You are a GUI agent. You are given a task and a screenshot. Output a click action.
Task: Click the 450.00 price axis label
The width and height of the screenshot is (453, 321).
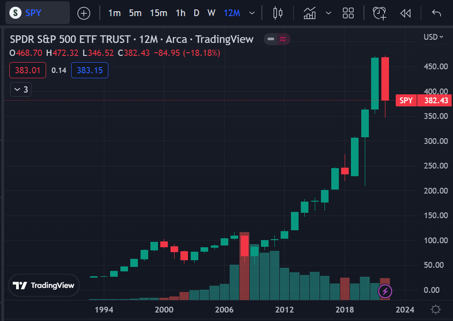pos(436,67)
